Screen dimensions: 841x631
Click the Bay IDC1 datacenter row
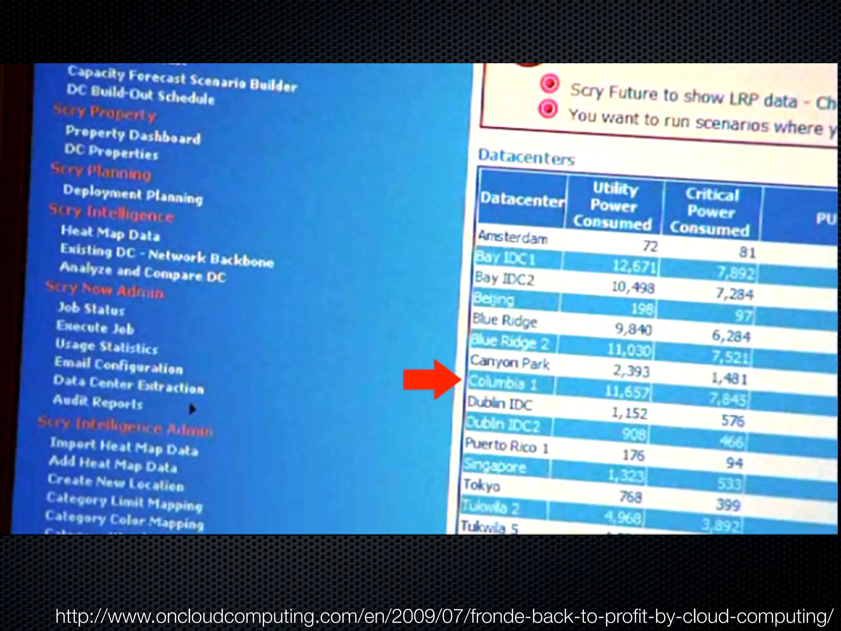click(506, 258)
